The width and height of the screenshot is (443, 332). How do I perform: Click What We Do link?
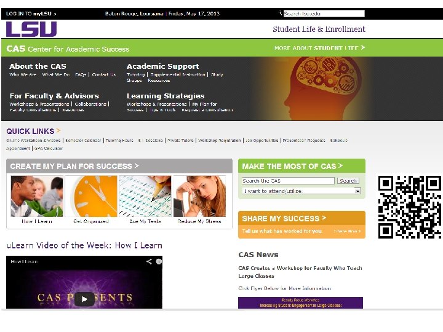pos(55,74)
